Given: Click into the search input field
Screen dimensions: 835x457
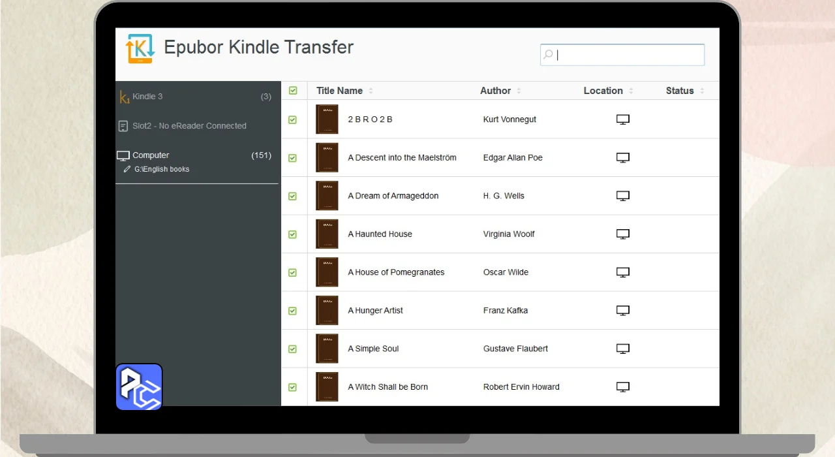Looking at the screenshot, I should click(x=622, y=55).
